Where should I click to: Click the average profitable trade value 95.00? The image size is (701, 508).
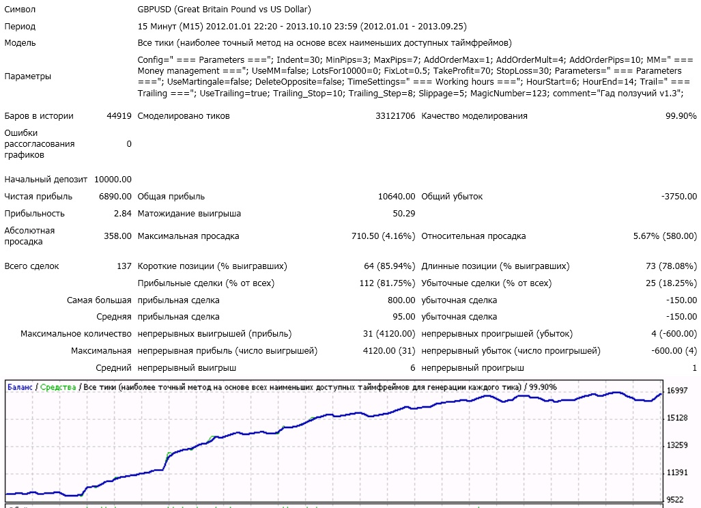coord(403,317)
